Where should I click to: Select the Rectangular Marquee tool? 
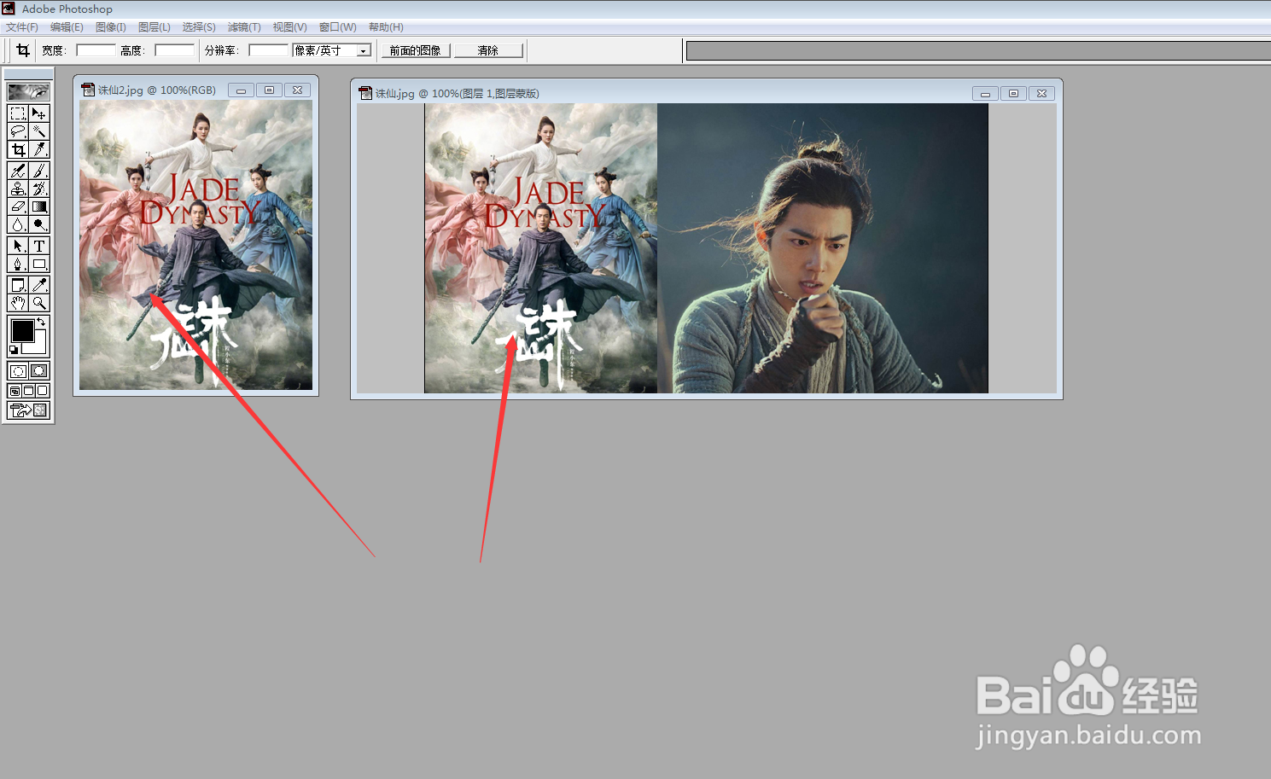18,113
